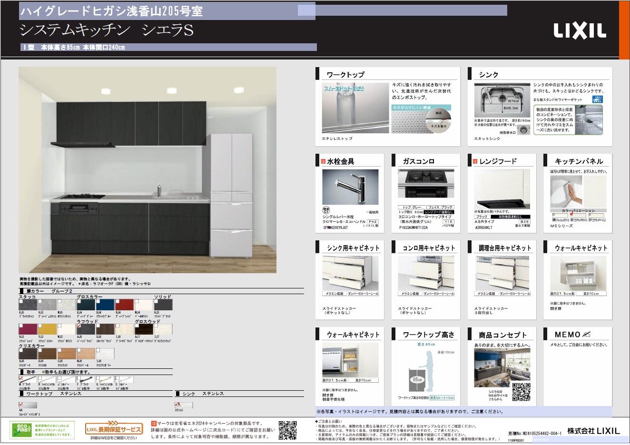
Task: Click the カラーバリエーション label in キッチンパネル
Action: [x=578, y=210]
